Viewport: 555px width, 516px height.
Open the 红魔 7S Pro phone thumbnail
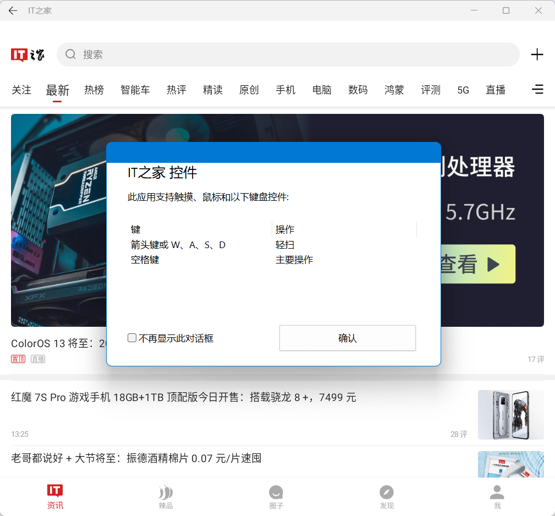pos(511,415)
